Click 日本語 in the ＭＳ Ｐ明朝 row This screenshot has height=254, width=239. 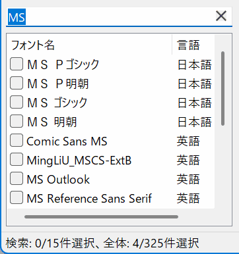(195, 84)
